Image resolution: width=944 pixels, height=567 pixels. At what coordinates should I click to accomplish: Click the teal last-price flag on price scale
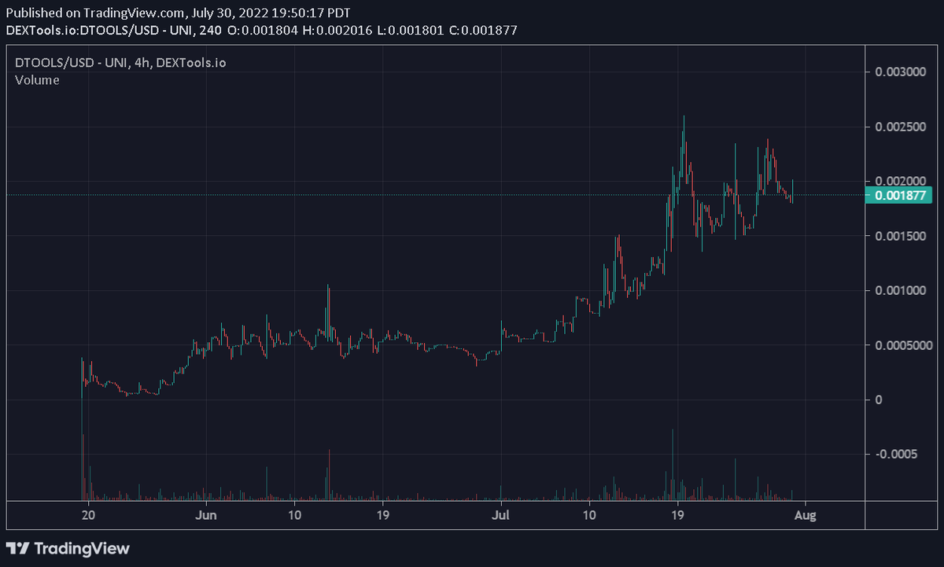[x=898, y=195]
